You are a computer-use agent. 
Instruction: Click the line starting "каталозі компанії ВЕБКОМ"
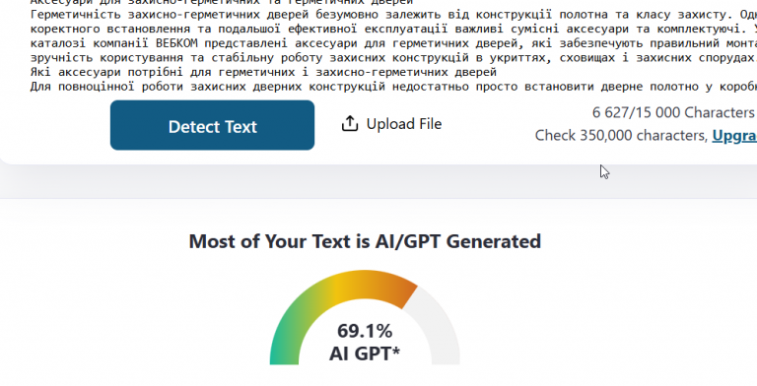(393, 43)
